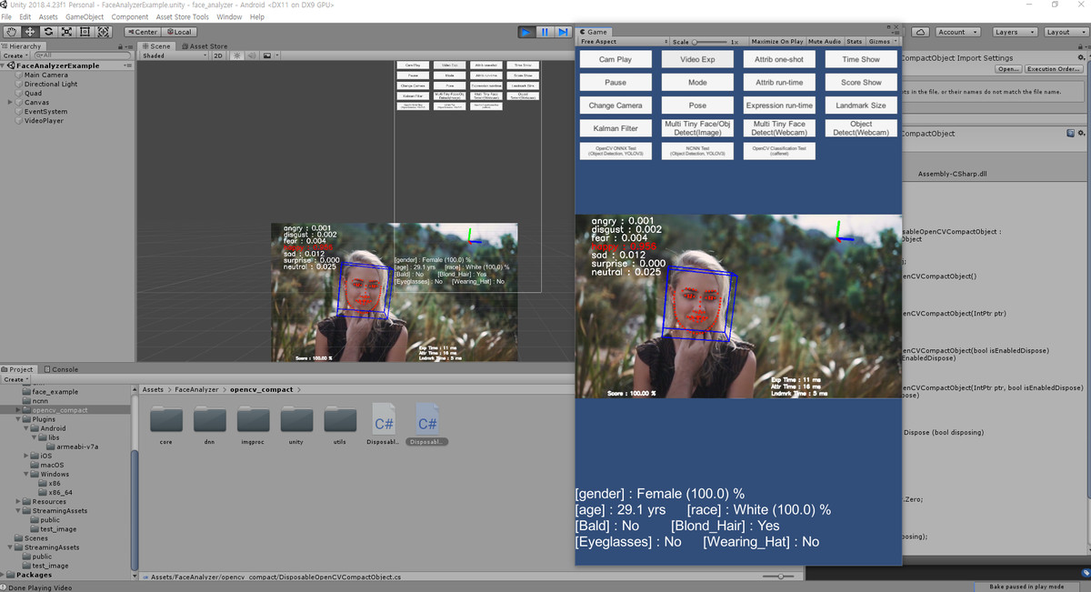1091x592 pixels.
Task: Open the Shaded draw mode dropdown
Action: (175, 55)
